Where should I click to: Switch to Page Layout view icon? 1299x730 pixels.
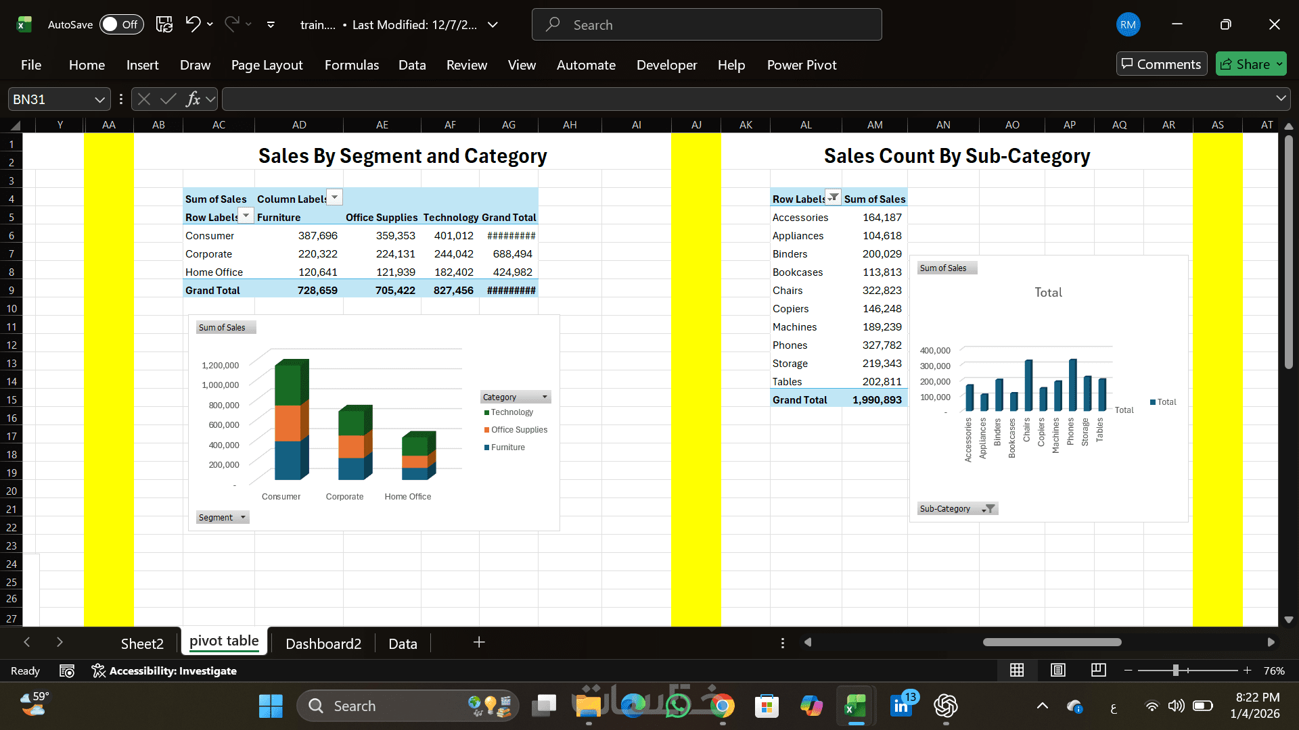click(1057, 670)
